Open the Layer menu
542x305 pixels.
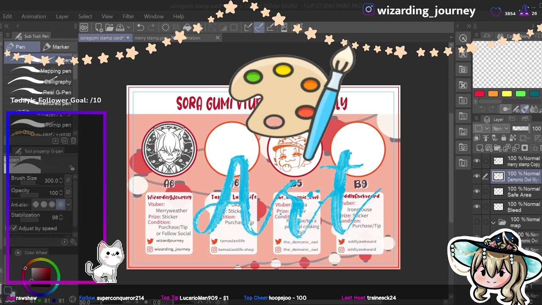point(62,16)
